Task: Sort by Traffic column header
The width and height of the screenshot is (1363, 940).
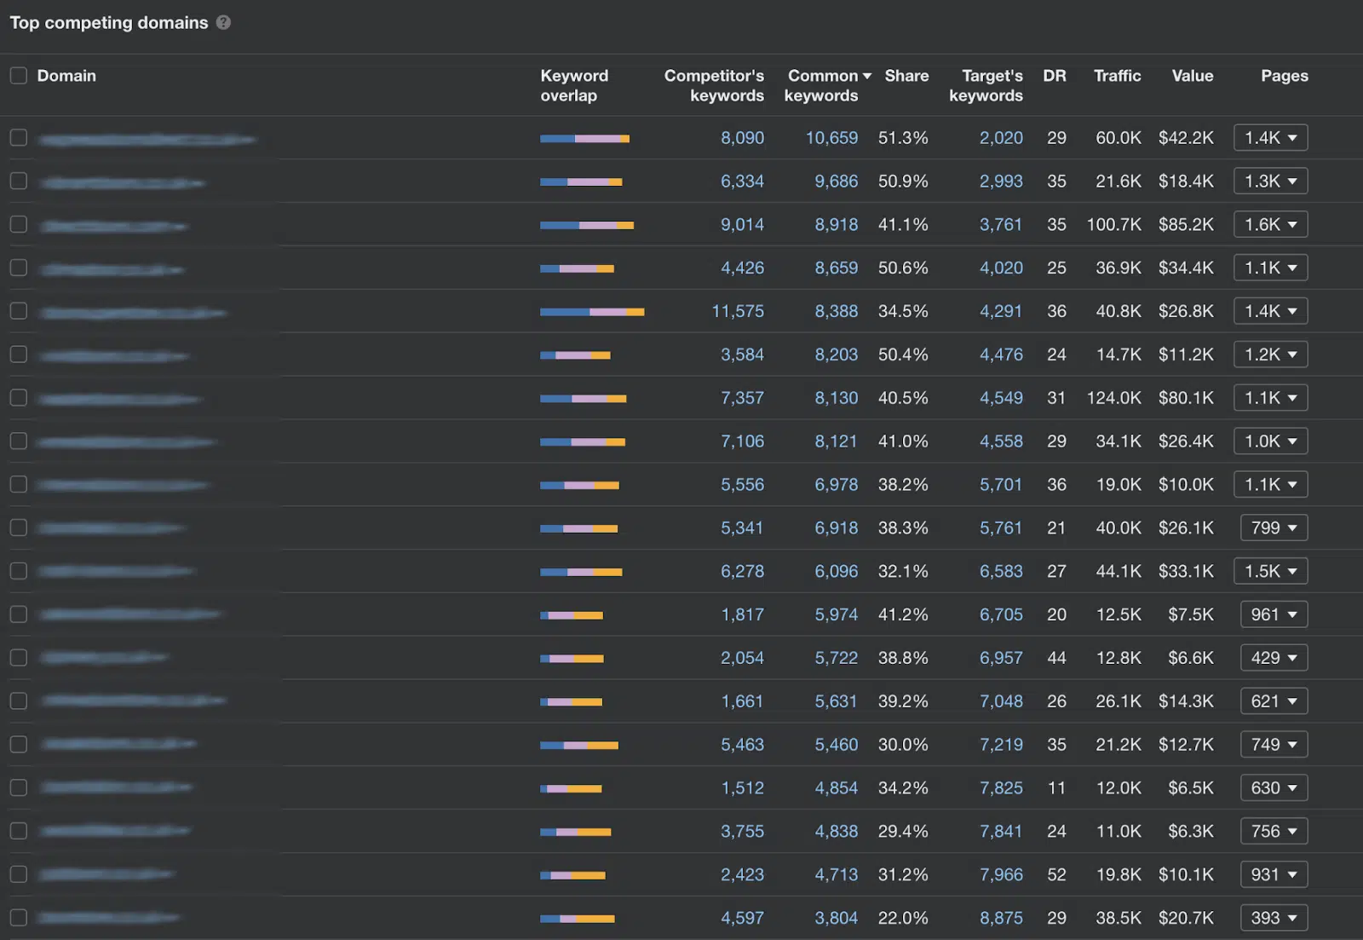Action: (x=1117, y=76)
